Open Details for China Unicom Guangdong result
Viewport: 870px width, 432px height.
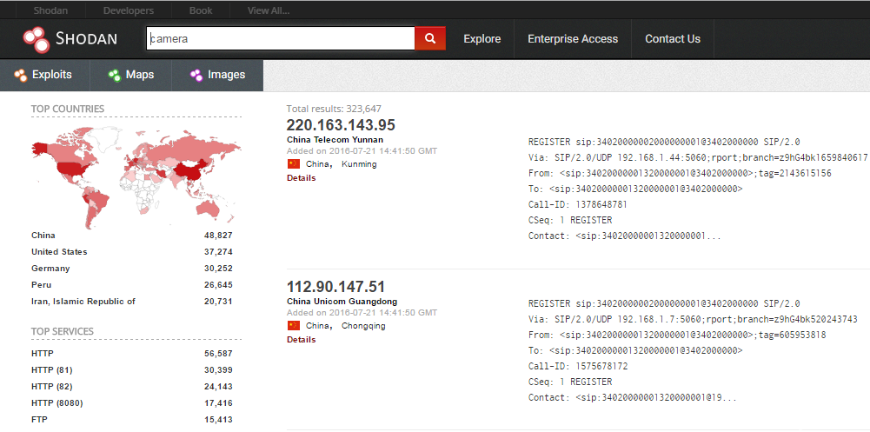302,339
